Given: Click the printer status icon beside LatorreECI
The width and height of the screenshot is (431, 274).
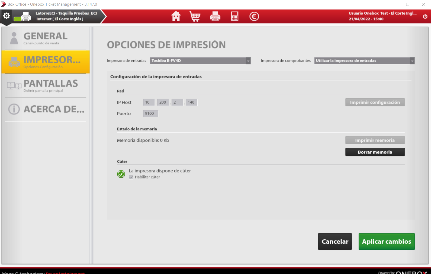Looking at the screenshot, I should click(x=22, y=17).
